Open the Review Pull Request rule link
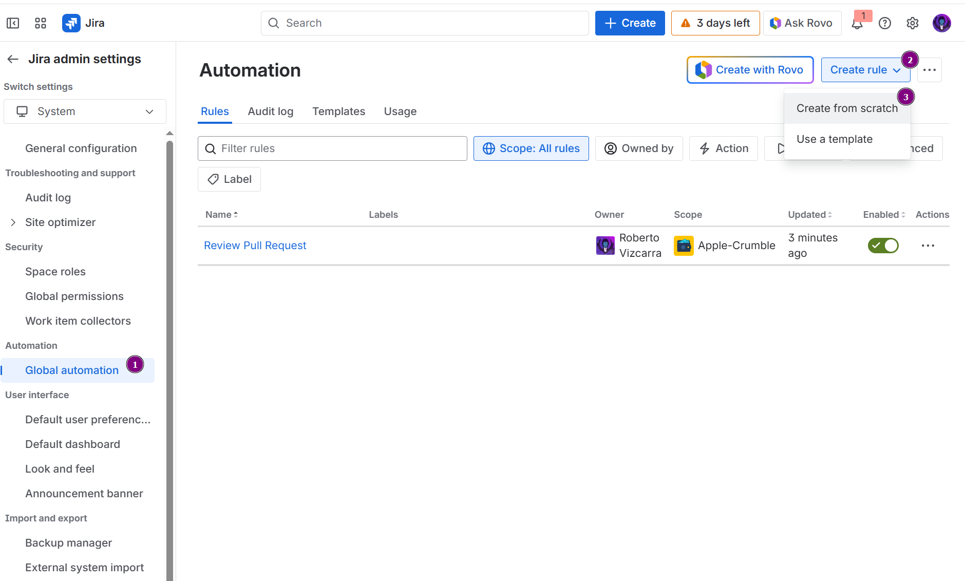Viewport: 965px width, 581px height. [x=255, y=246]
